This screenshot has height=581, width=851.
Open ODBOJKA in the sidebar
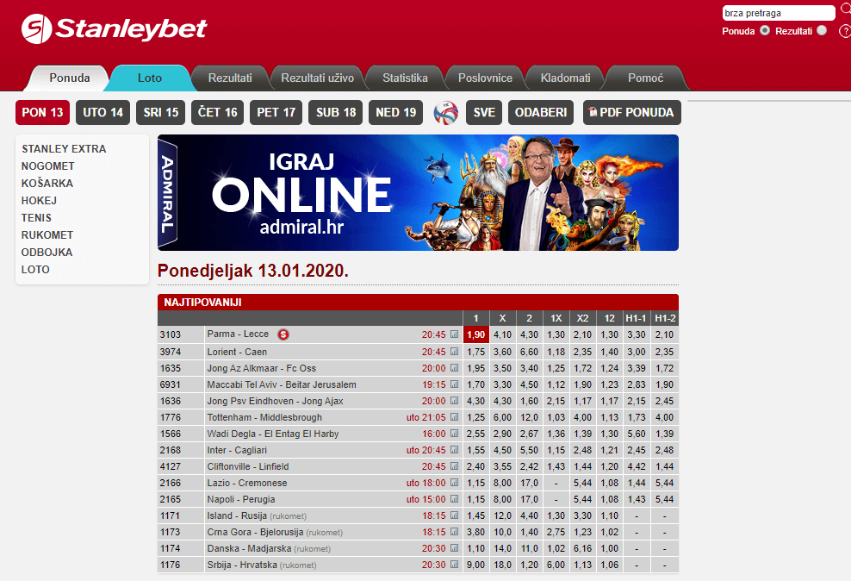tap(47, 253)
